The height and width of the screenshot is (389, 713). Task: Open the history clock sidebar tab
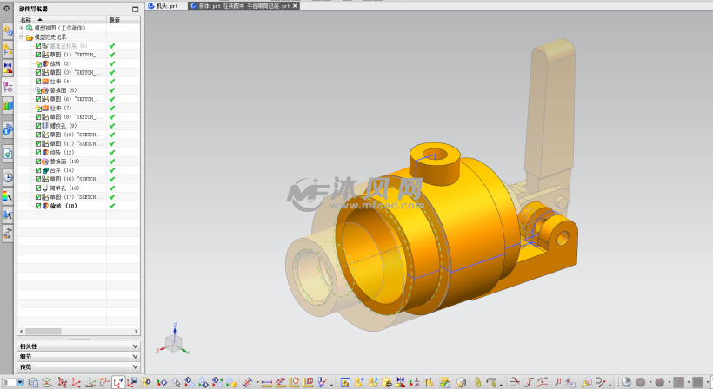(x=8, y=177)
